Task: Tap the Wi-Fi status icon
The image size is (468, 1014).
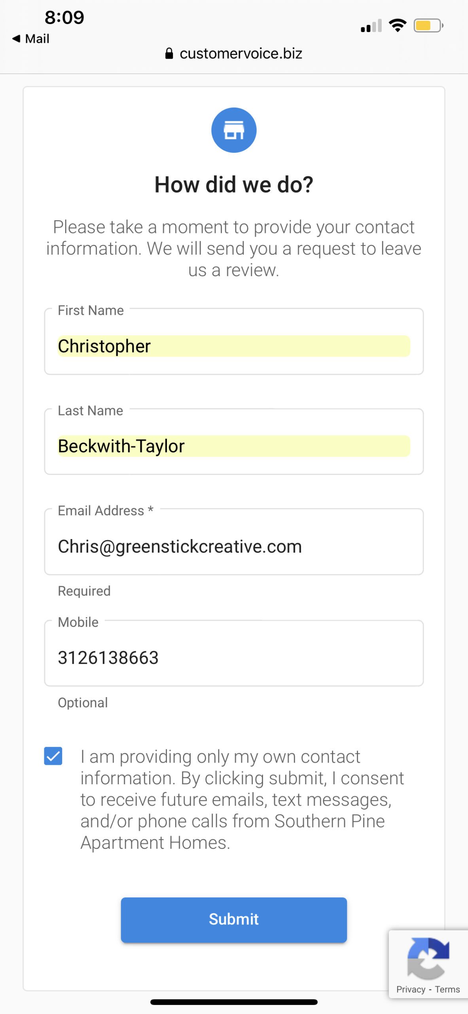Action: pyautogui.click(x=398, y=26)
